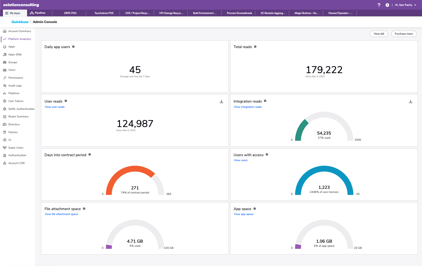Open the View user reads link
This screenshot has height=266, width=422.
pos(54,107)
